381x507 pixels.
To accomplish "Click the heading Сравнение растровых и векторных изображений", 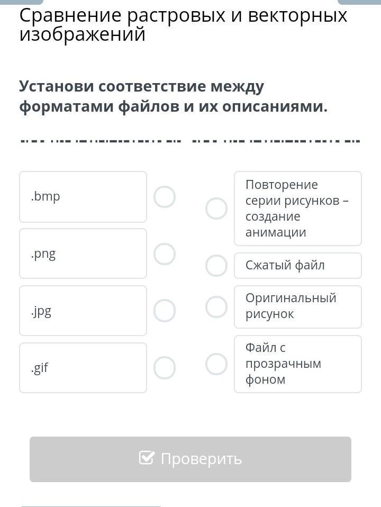I will 183,24.
